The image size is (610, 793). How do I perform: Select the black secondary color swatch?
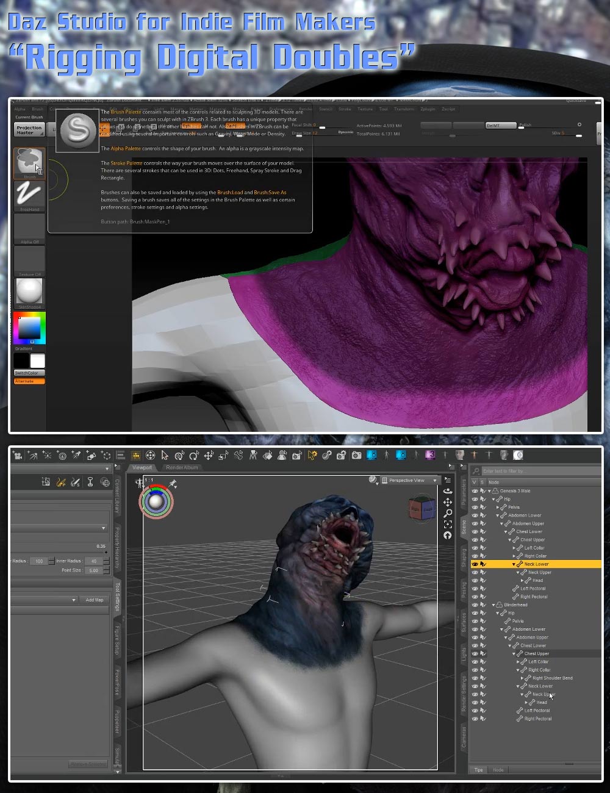pyautogui.click(x=21, y=361)
